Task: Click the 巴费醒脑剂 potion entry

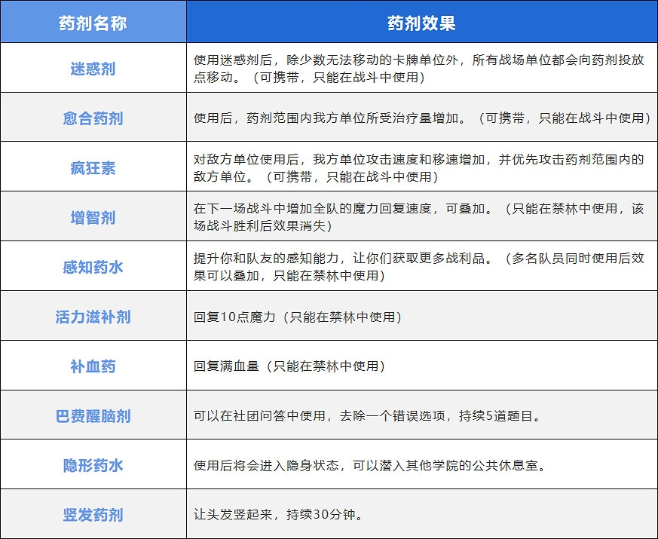Action: [x=93, y=415]
